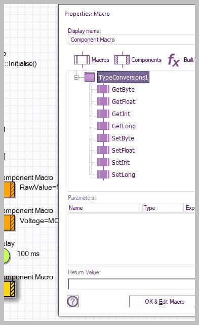Viewport: 199px width, 325px height.
Task: Click the GetInt macro icon
Action: click(x=103, y=114)
